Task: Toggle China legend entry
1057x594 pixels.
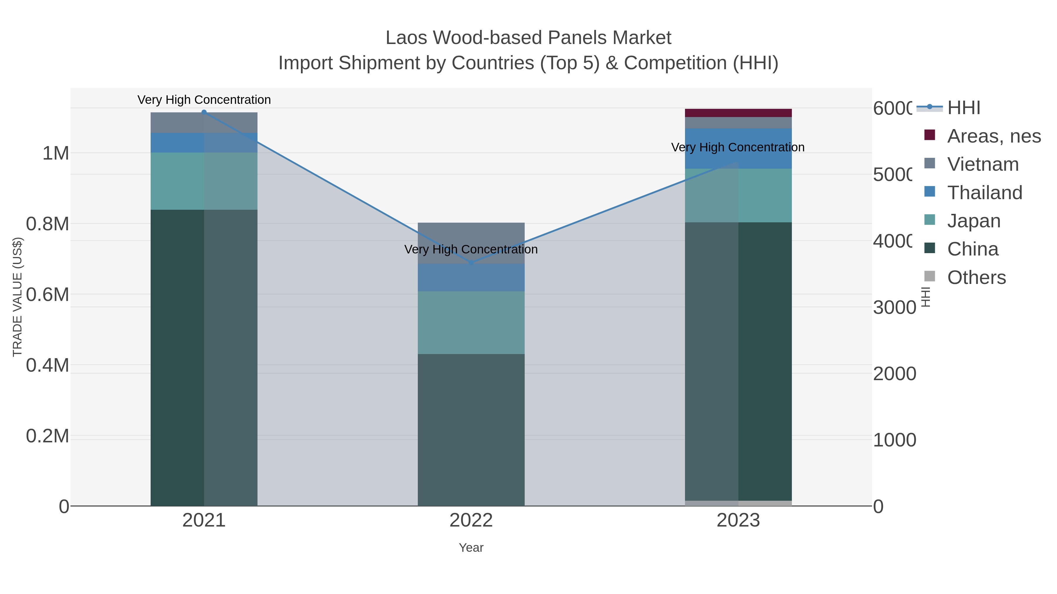Action: [x=961, y=249]
